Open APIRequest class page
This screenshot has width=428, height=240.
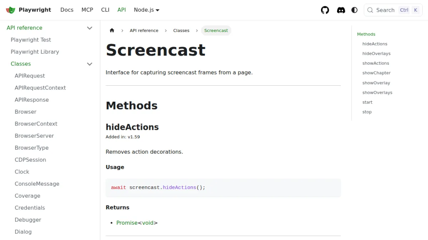point(30,76)
